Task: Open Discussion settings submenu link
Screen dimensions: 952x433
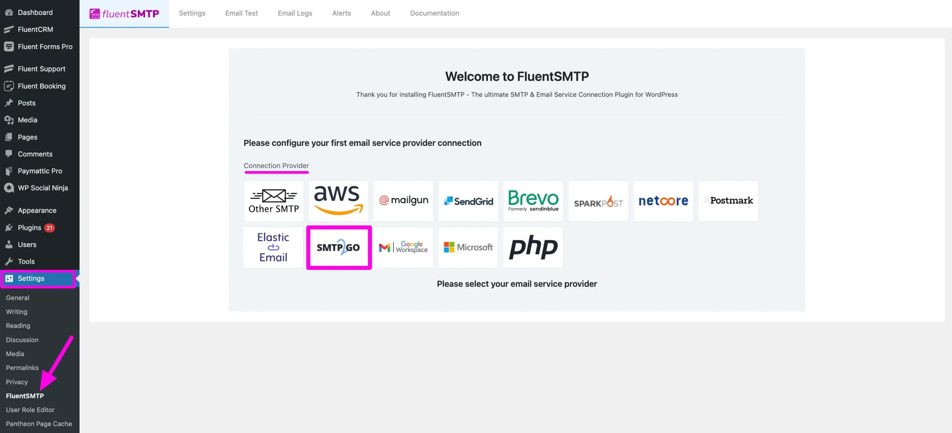Action: point(22,340)
